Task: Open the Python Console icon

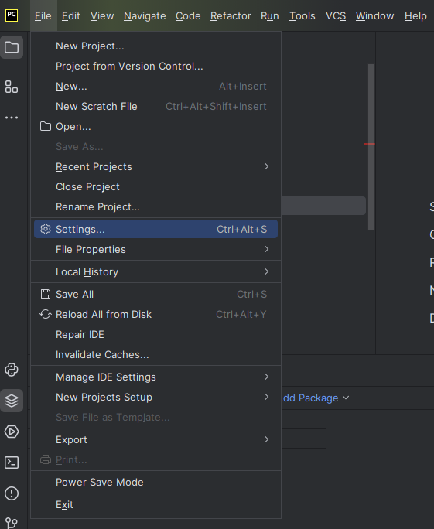Action: coord(12,370)
